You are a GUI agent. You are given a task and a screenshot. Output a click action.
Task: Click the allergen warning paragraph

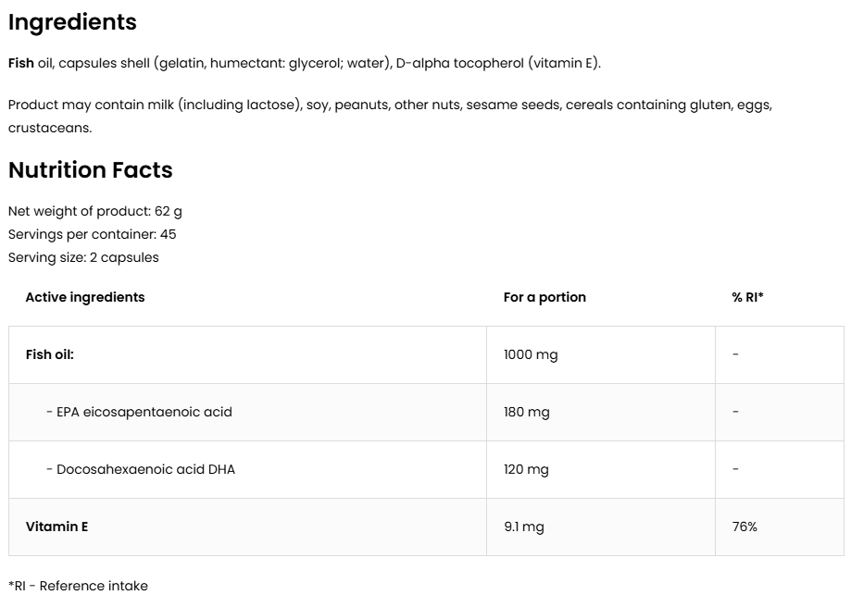[389, 105]
